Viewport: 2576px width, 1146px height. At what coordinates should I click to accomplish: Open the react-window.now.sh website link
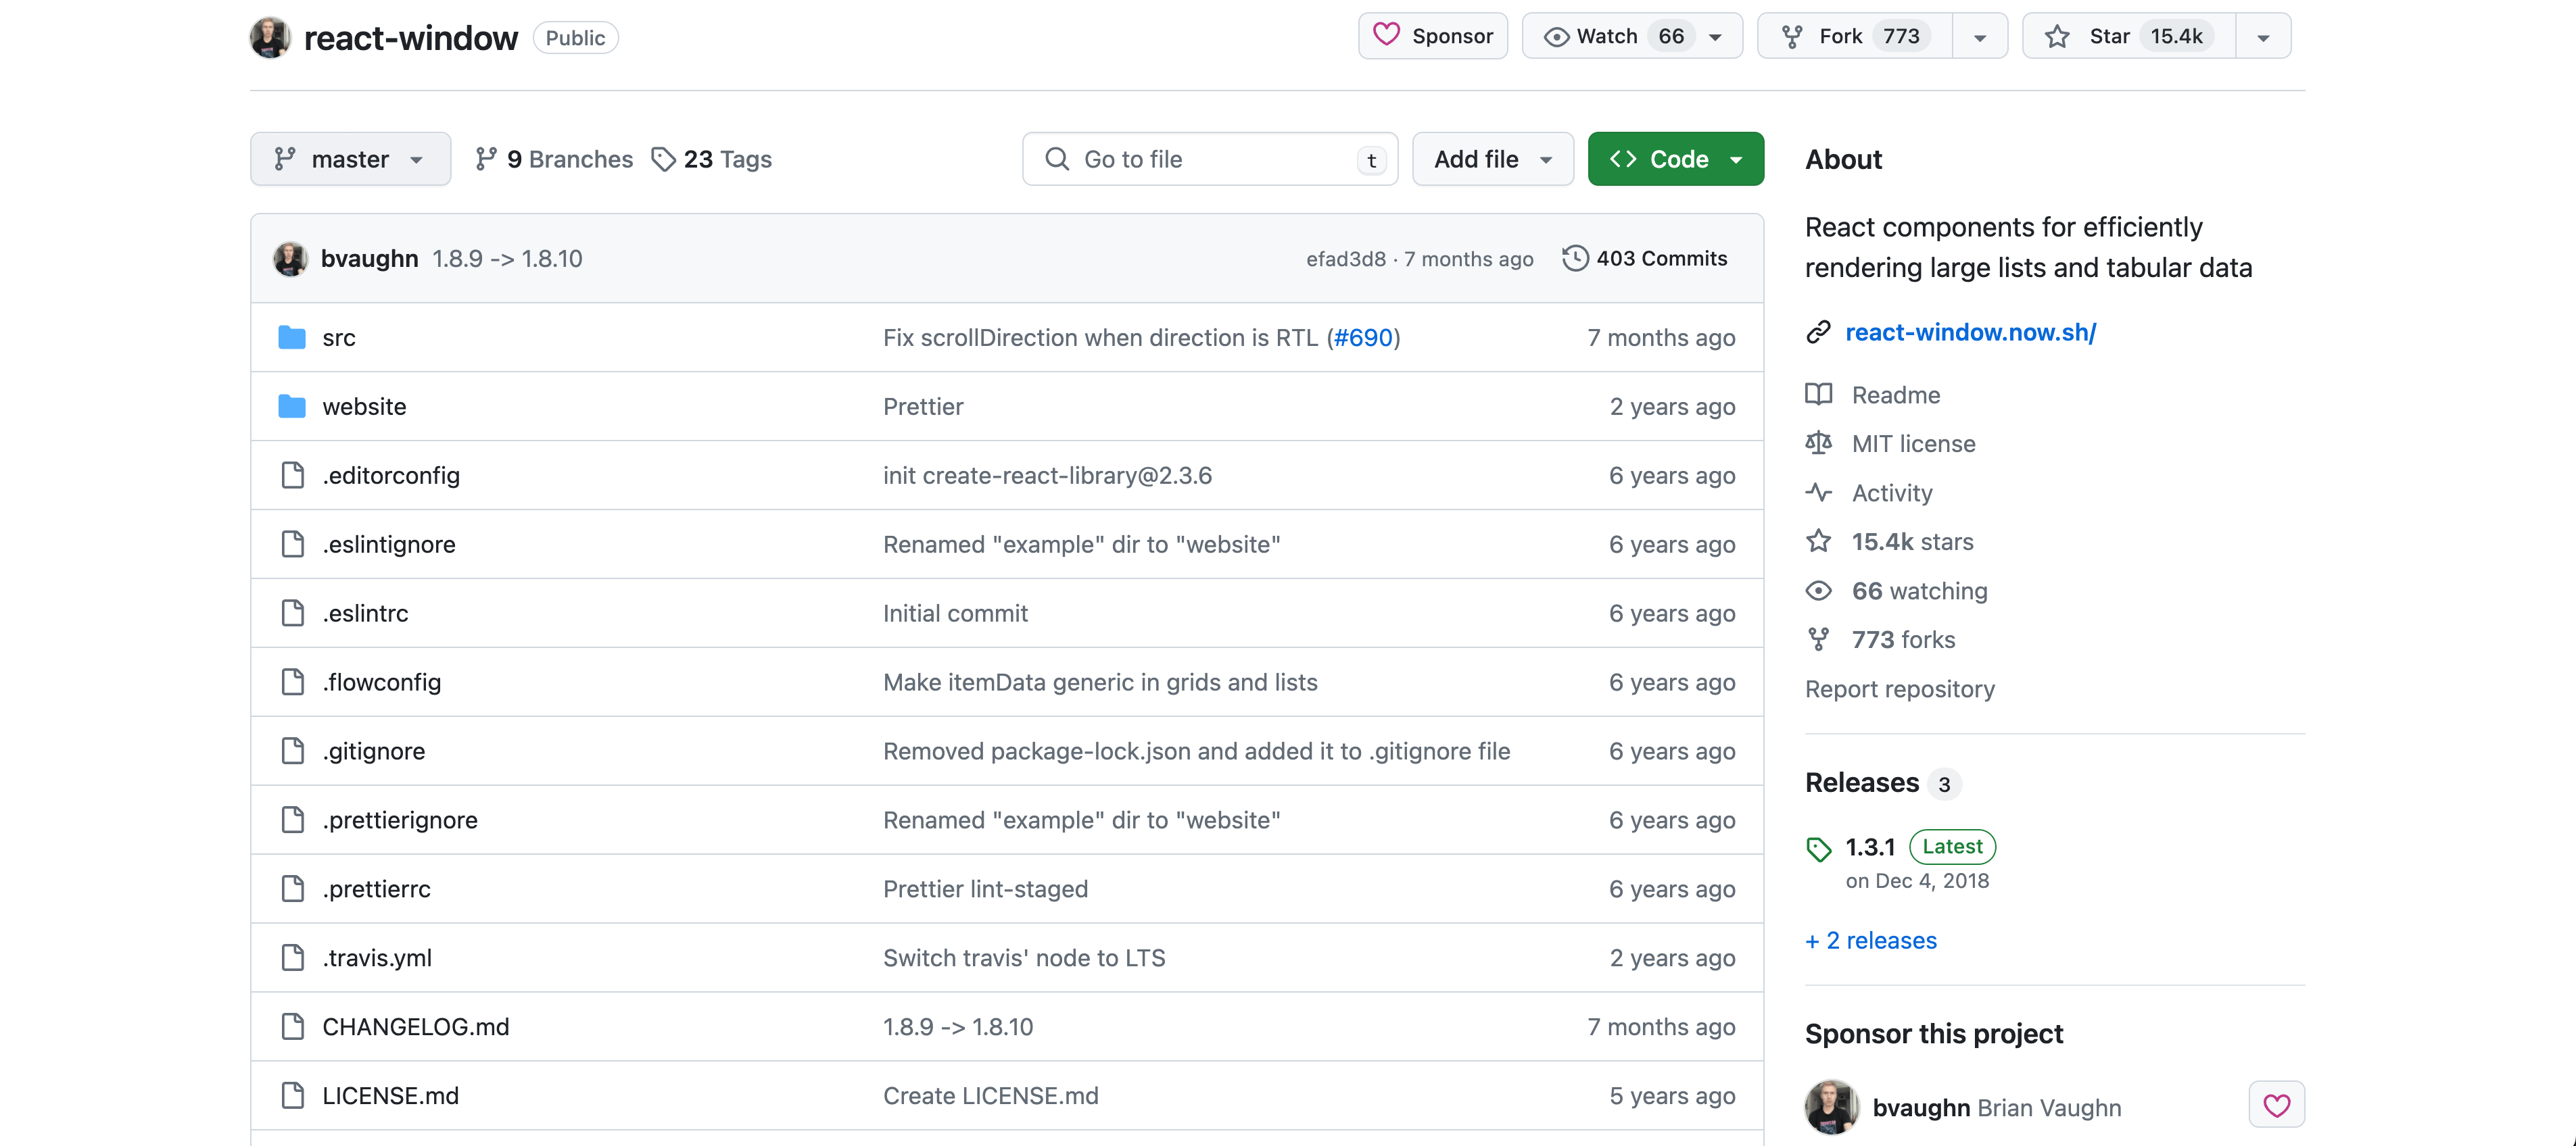[x=1970, y=332]
